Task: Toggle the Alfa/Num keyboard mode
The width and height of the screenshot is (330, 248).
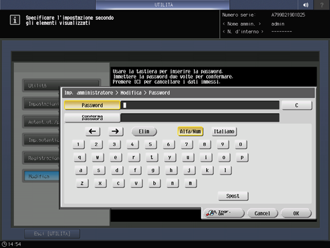Action: [x=190, y=132]
